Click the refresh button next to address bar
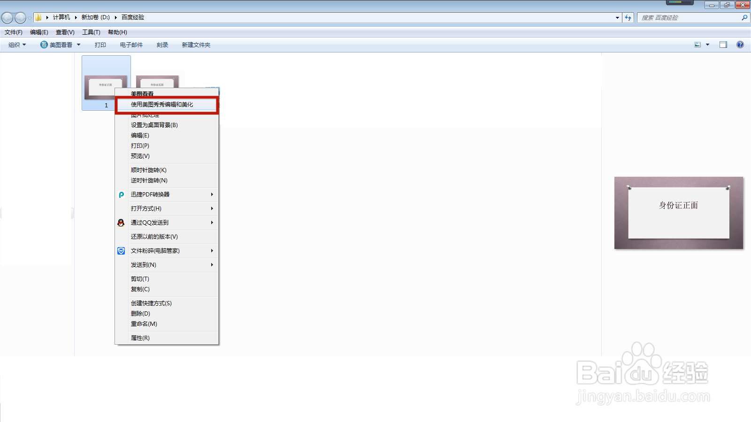 (628, 18)
